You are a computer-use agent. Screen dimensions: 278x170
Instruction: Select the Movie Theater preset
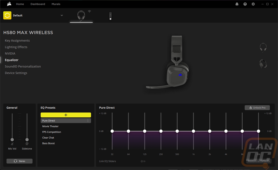[x=50, y=127]
